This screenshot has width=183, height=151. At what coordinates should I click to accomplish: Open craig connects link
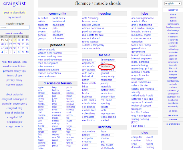tap(14, 126)
